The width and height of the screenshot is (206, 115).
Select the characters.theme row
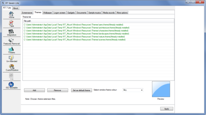click(x=98, y=31)
